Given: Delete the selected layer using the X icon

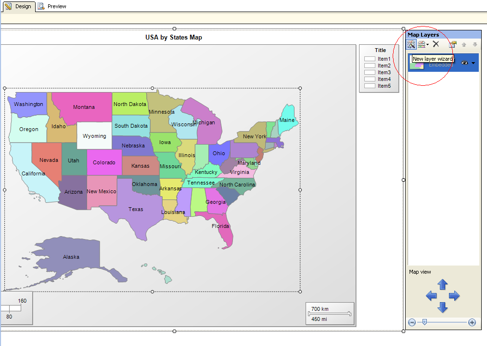Looking at the screenshot, I should 436,44.
